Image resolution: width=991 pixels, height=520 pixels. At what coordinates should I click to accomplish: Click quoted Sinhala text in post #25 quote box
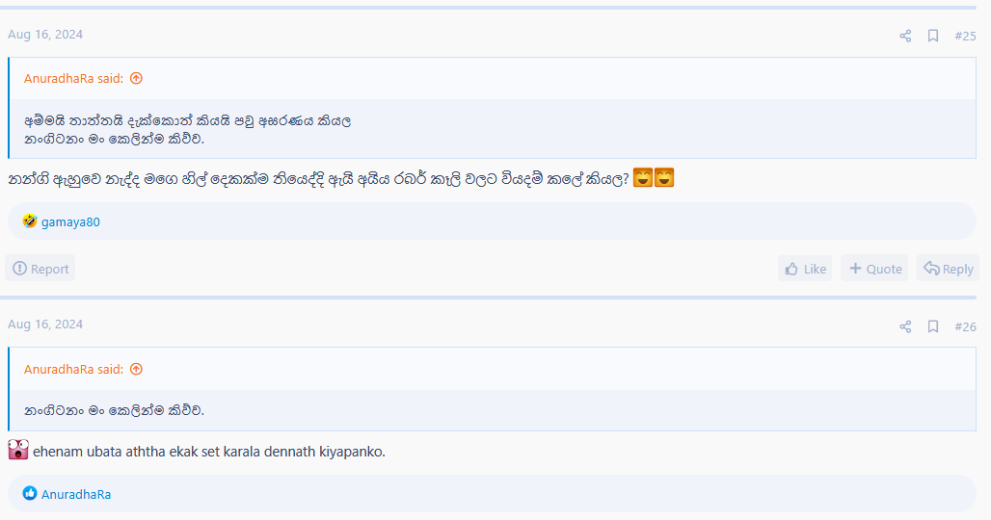pyautogui.click(x=188, y=129)
